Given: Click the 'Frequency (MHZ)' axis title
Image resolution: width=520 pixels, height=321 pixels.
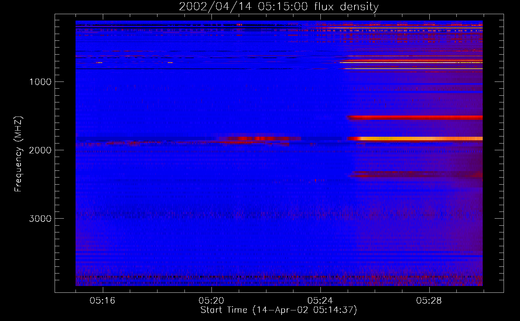Looking at the screenshot, I should coord(18,154).
